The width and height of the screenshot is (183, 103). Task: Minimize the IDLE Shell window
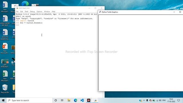89,8
